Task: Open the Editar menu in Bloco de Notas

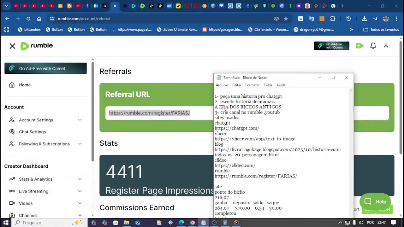Action: pyautogui.click(x=237, y=85)
